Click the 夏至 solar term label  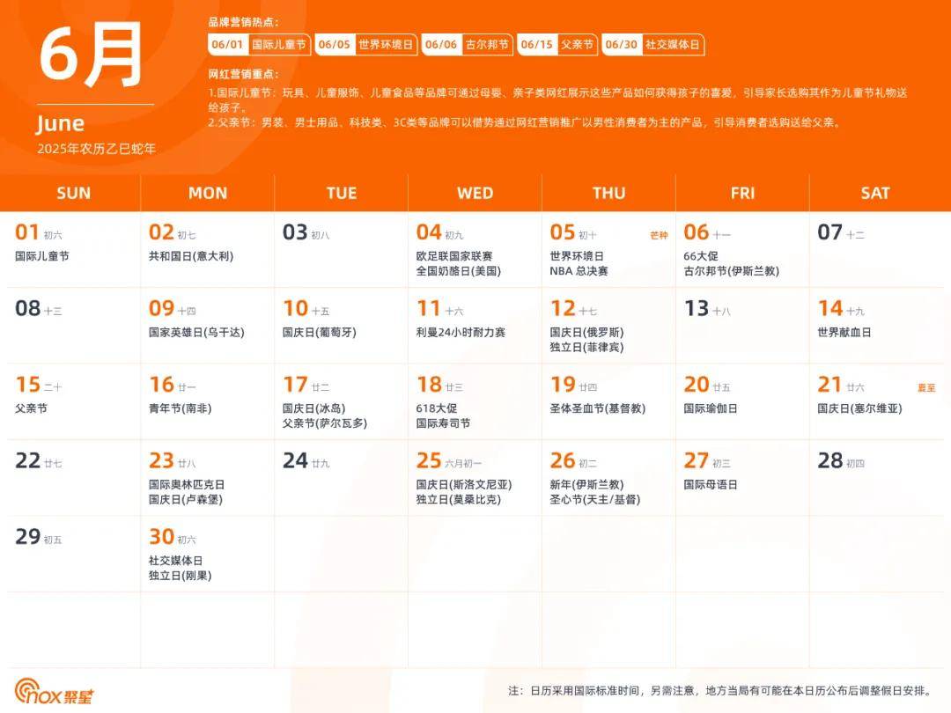[x=926, y=387]
